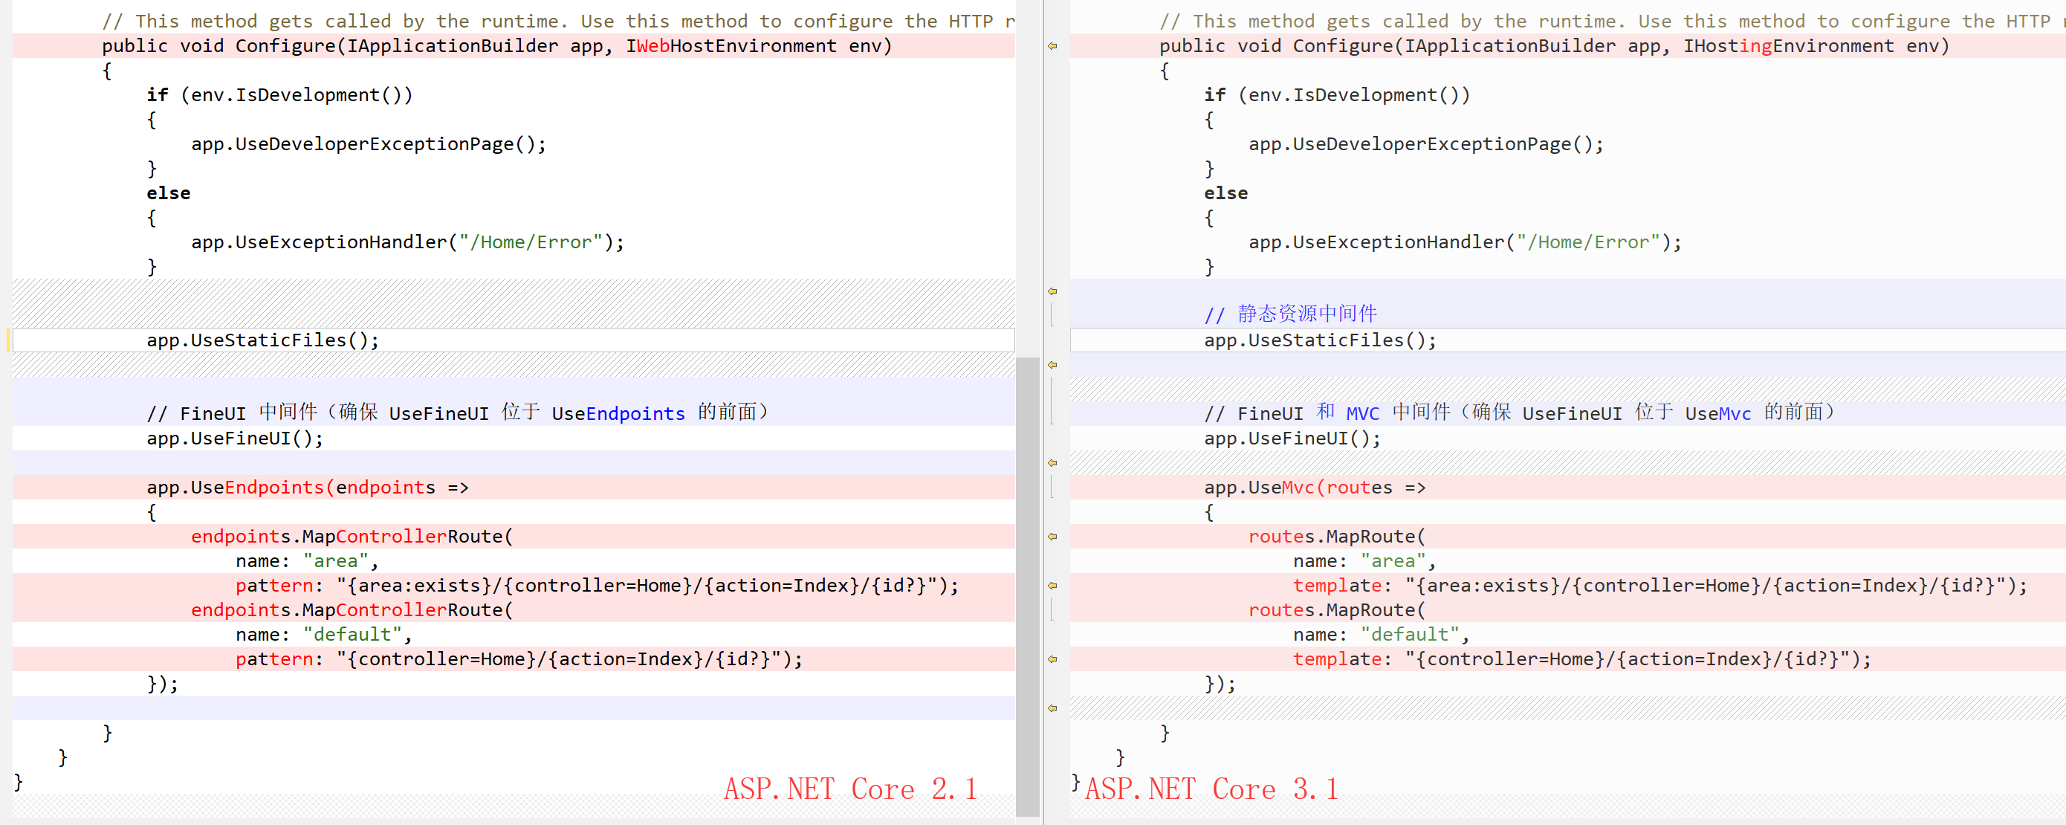Click app.UseFineUI() in the left pane
This screenshot has height=825, width=2066.
tap(235, 439)
